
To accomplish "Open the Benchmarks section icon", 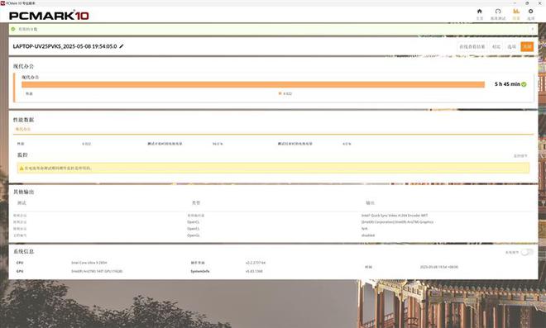I will [x=498, y=12].
